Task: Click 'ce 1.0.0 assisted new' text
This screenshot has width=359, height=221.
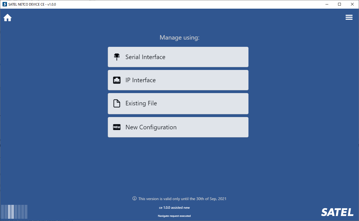Action: coord(174,208)
